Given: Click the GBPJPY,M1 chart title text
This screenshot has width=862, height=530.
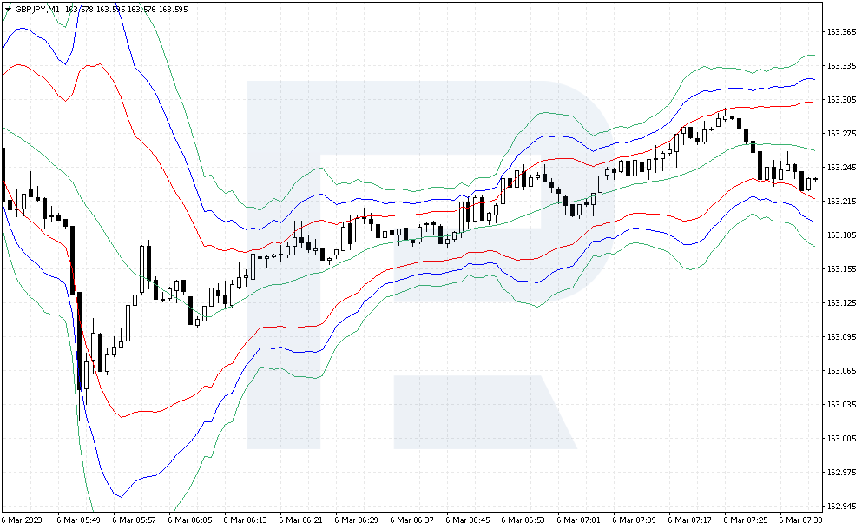Looking at the screenshot, I should [37, 10].
